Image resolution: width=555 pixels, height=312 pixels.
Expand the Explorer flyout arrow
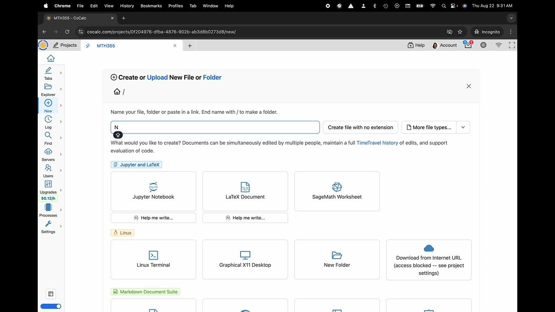tap(61, 89)
